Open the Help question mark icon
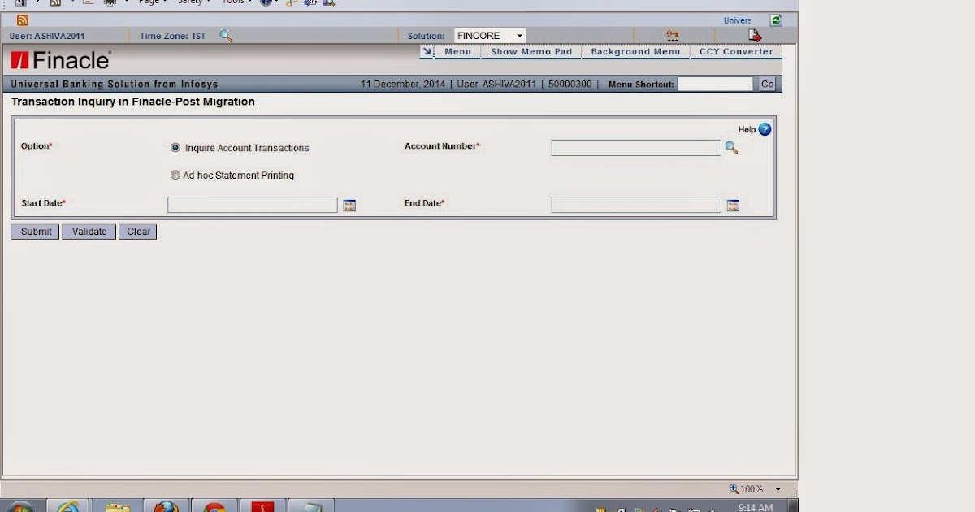 [765, 129]
